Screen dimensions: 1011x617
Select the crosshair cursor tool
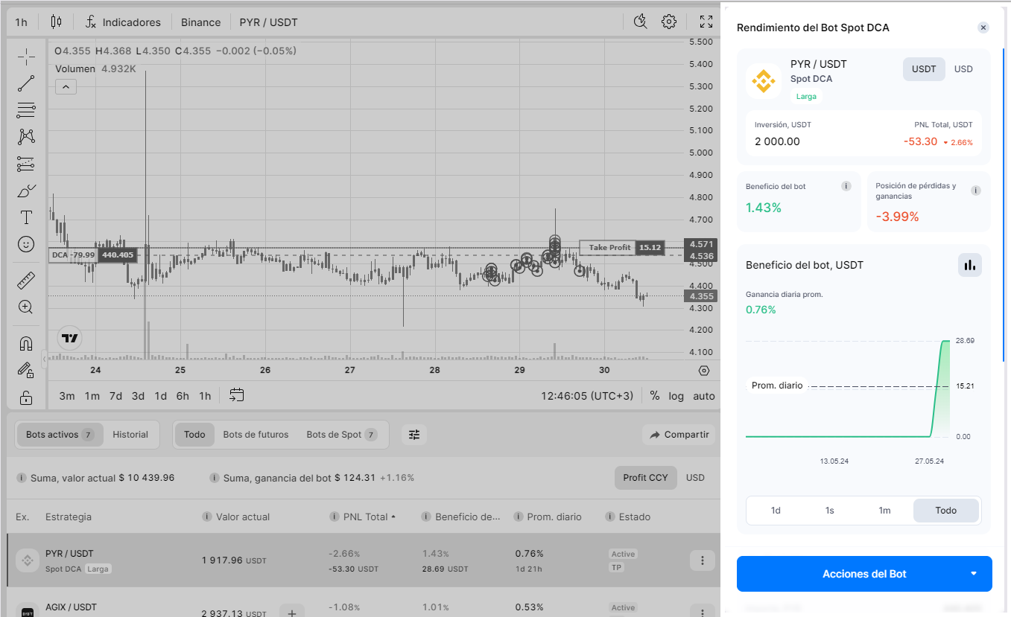click(26, 57)
